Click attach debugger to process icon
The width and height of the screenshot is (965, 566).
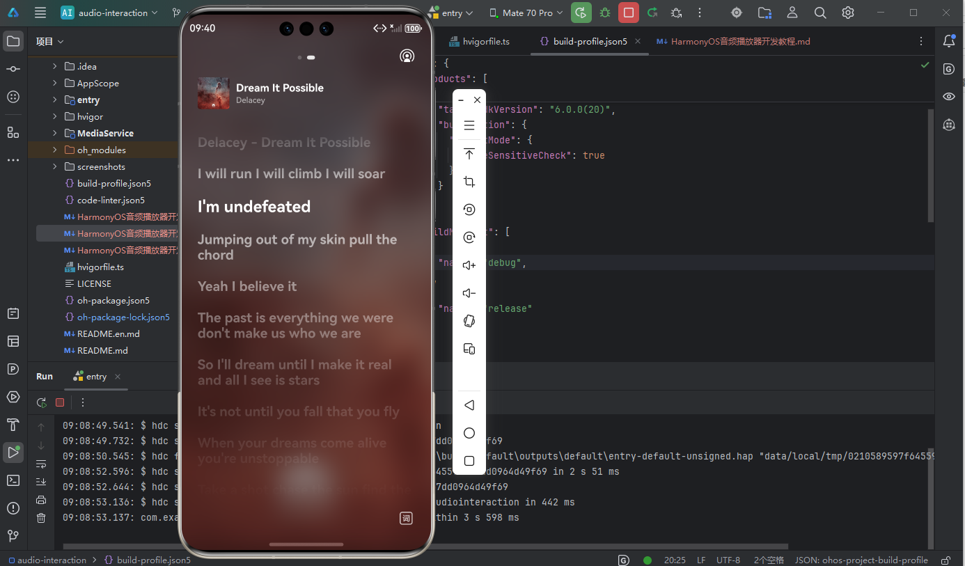[676, 13]
